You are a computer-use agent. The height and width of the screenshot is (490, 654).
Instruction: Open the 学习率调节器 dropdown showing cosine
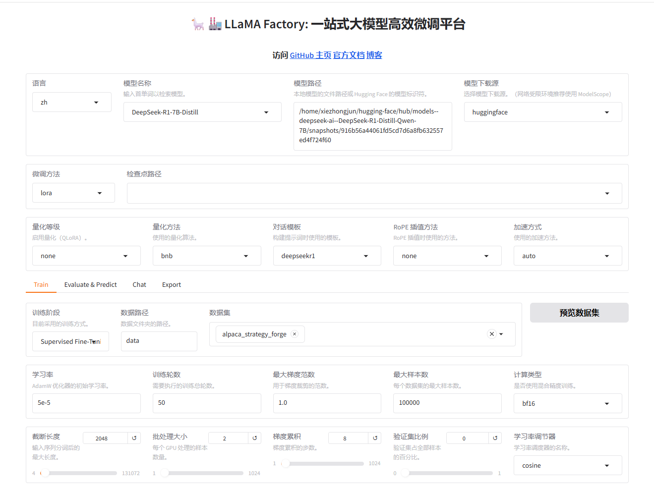click(568, 465)
